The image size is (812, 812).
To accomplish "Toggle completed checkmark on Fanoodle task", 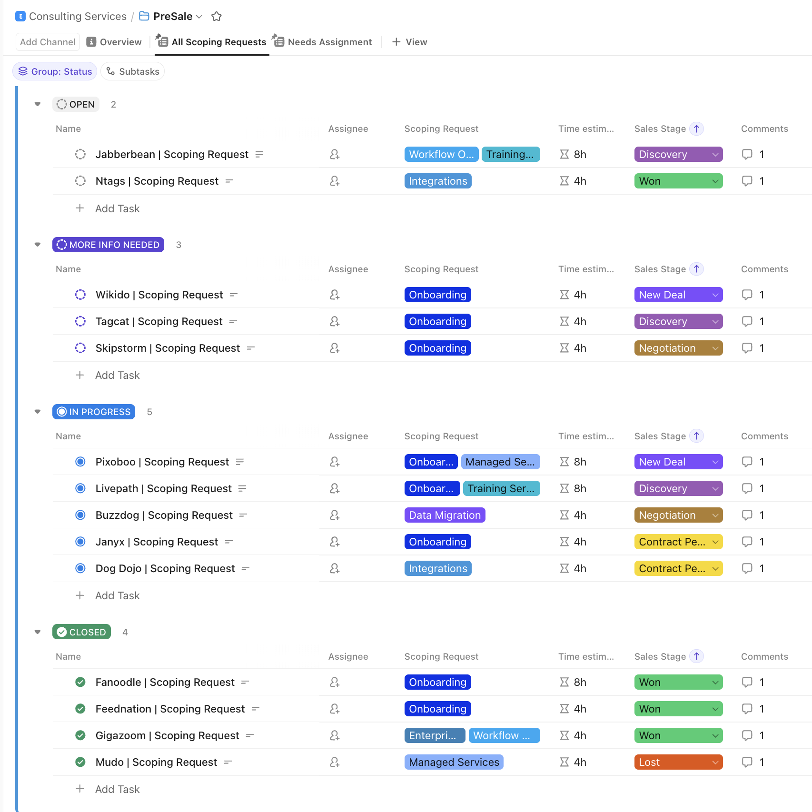I will pos(80,682).
